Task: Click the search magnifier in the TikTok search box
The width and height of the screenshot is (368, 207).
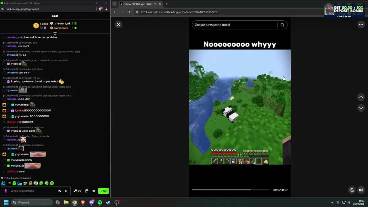Action: [x=282, y=25]
